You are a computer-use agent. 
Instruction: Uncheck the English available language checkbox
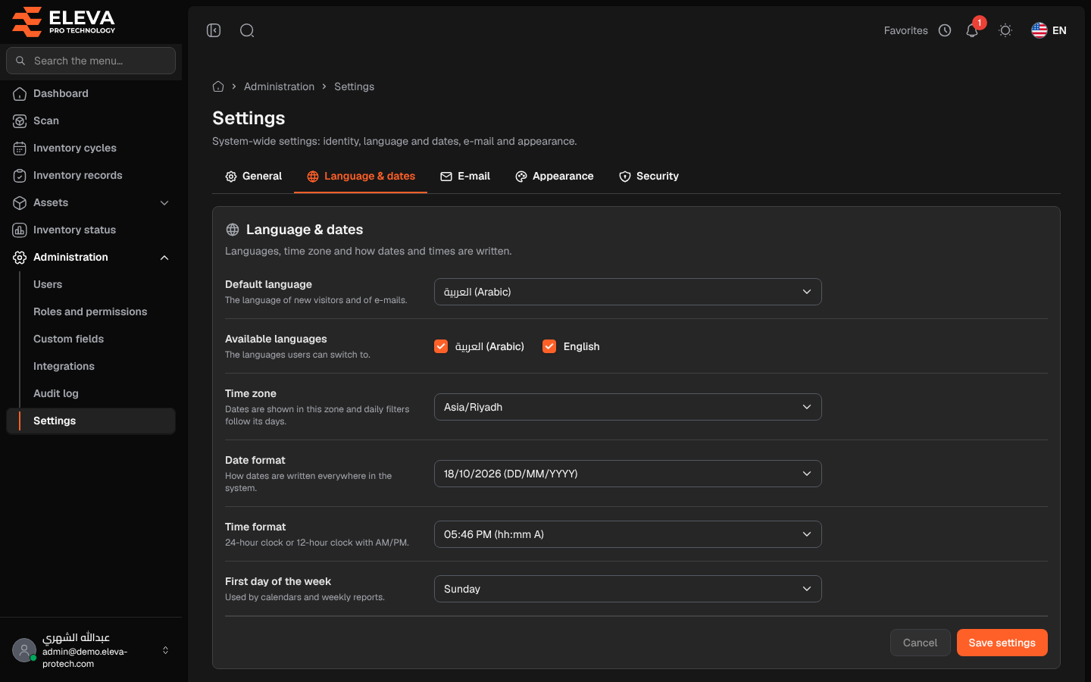(x=549, y=346)
